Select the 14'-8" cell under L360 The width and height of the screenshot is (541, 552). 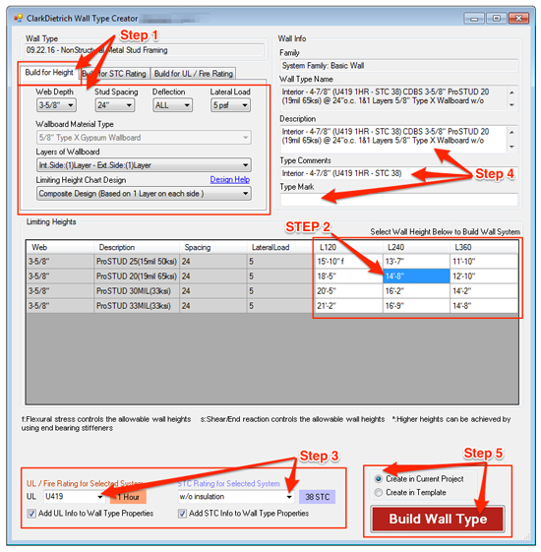pos(484,306)
